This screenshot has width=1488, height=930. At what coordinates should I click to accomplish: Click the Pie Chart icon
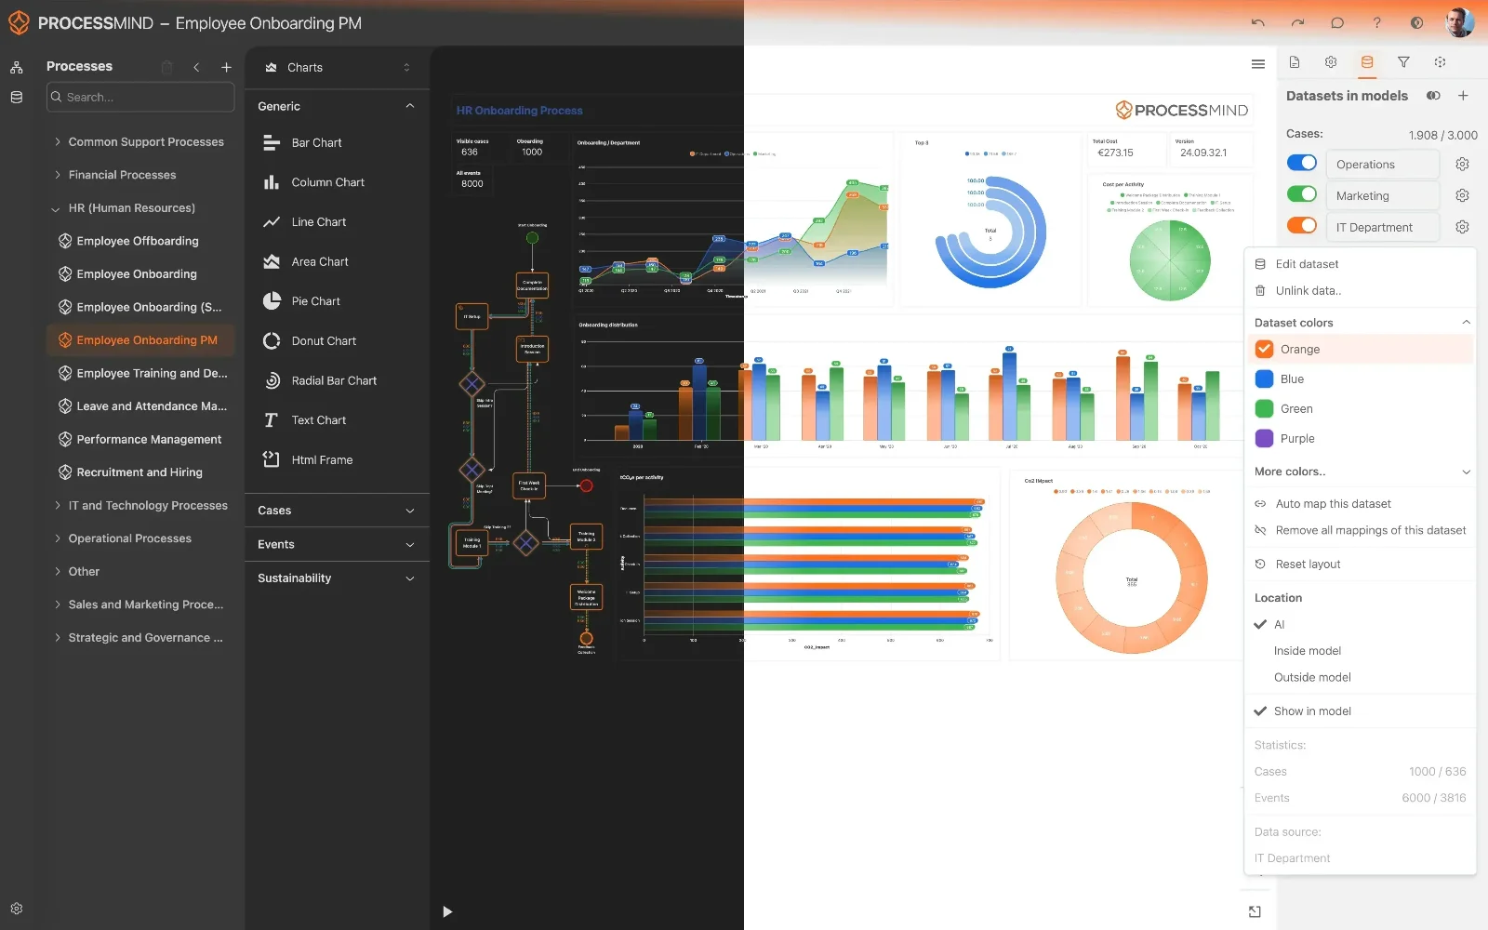tap(272, 301)
